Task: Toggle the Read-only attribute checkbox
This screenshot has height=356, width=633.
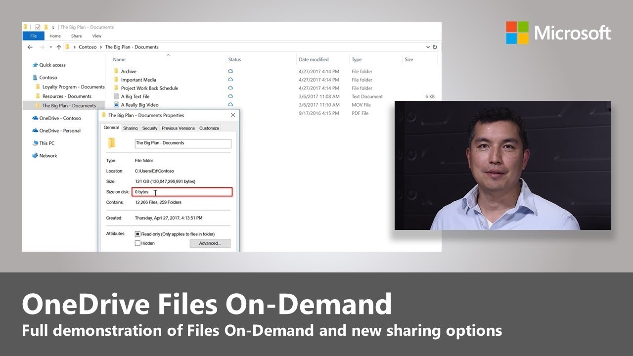Action: 137,234
